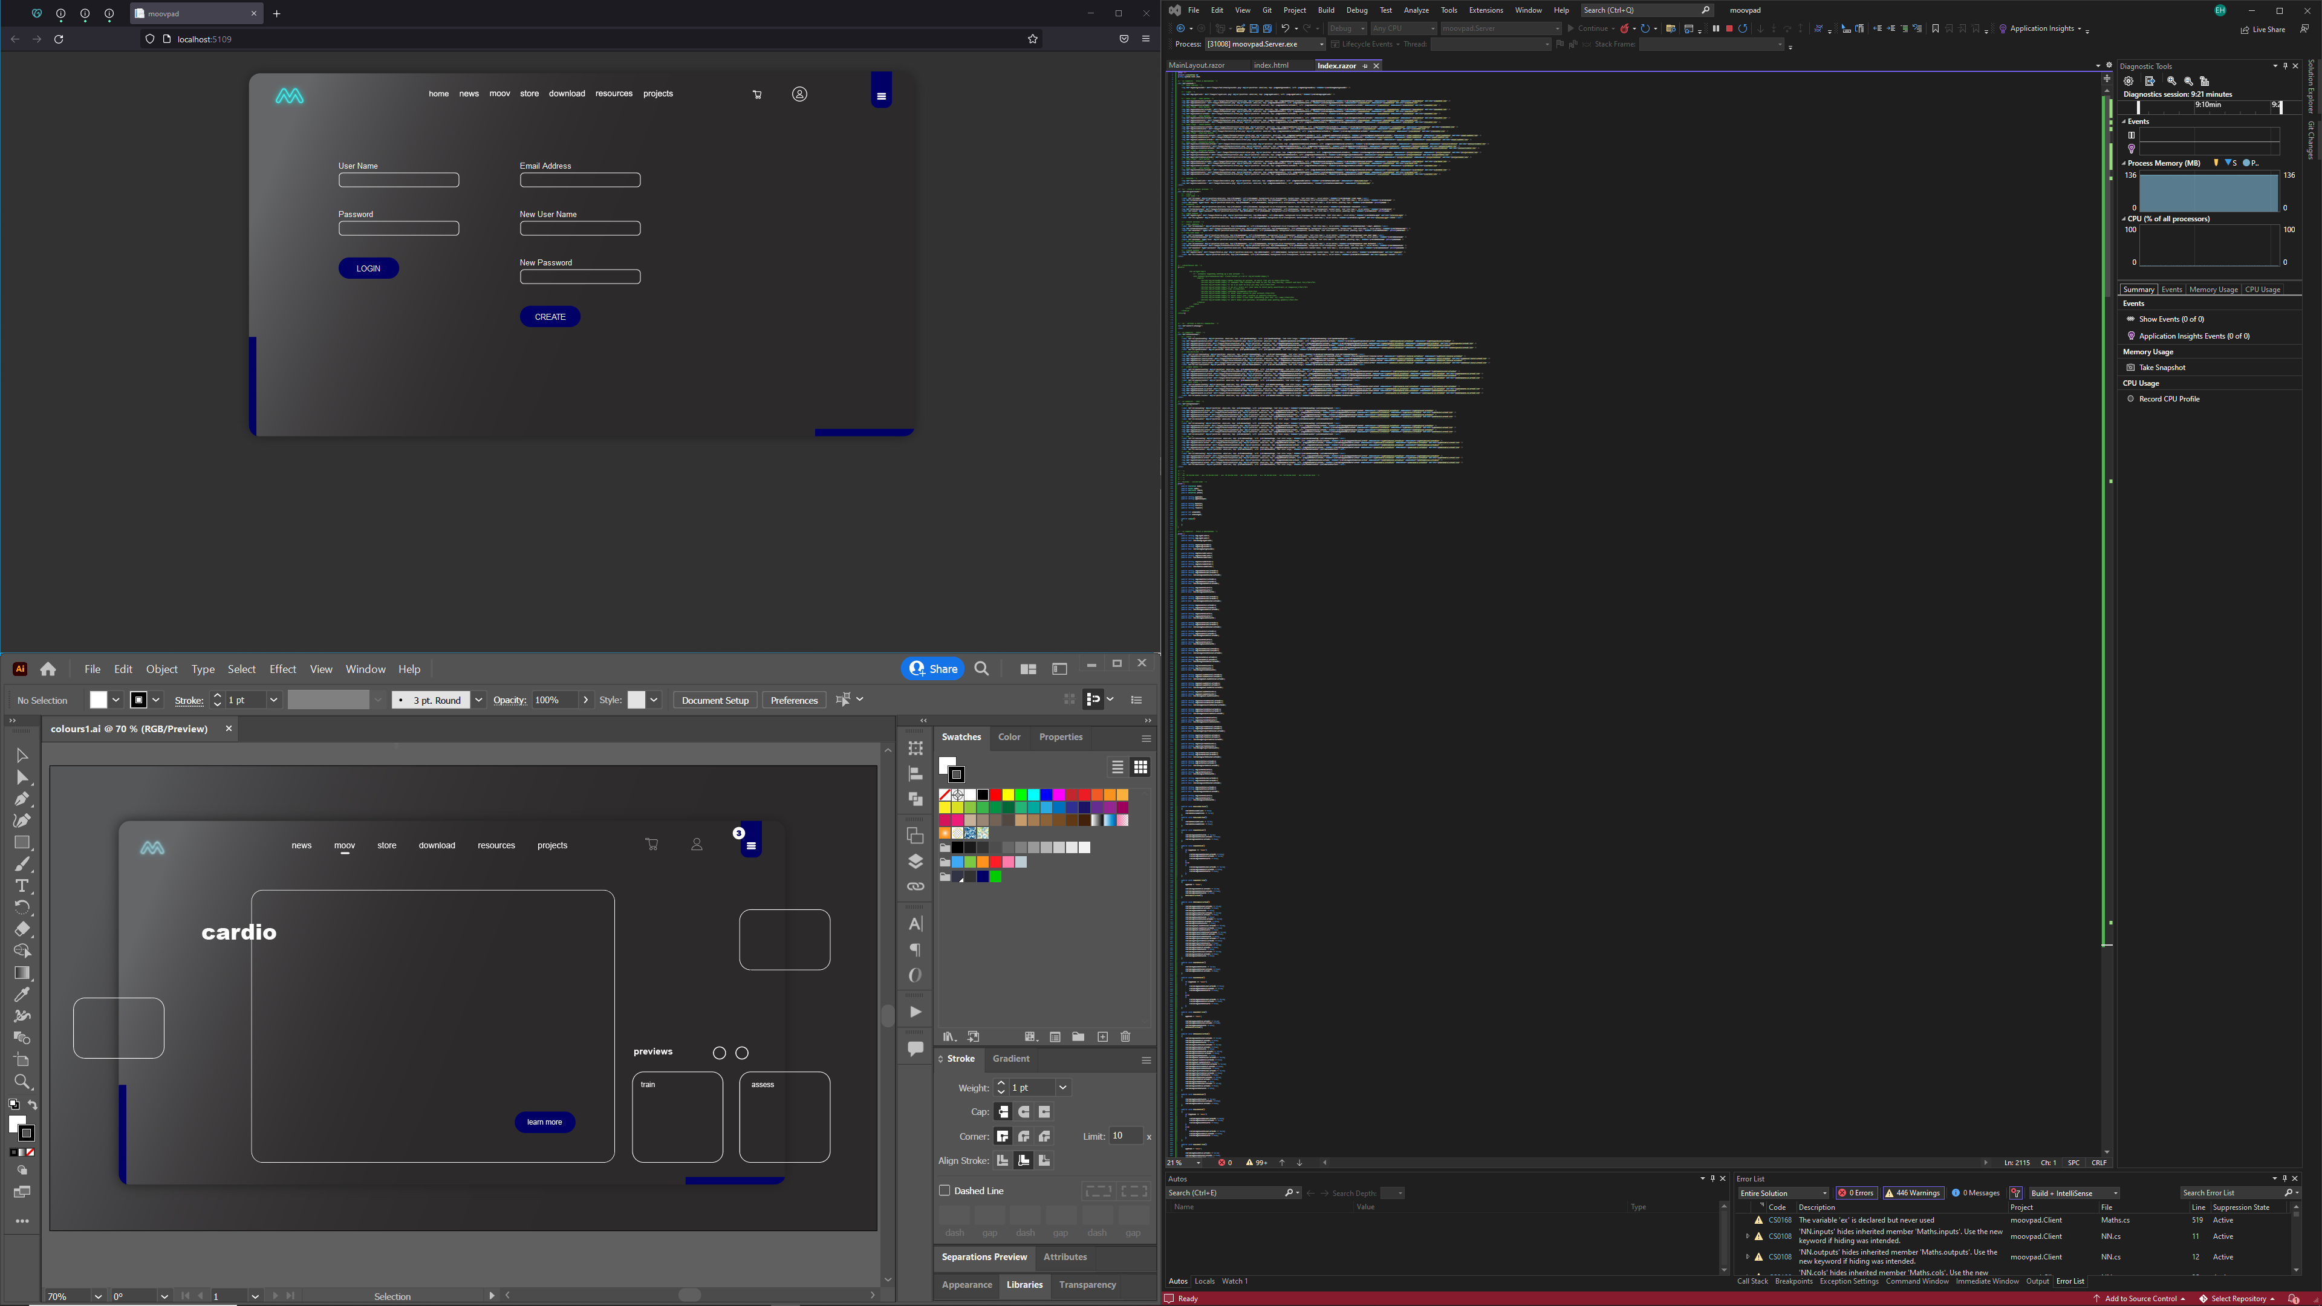Image resolution: width=2322 pixels, height=1306 pixels.
Task: Switch to the MainLayout.razor tab
Action: [x=1196, y=65]
